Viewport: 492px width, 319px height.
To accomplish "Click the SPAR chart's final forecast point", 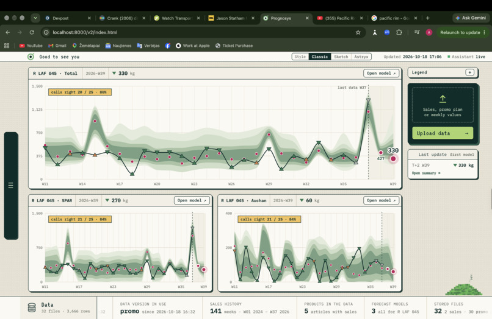I will (204, 269).
